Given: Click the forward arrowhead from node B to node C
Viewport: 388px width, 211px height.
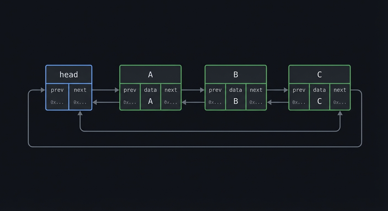Looking at the screenshot, I should pyautogui.click(x=286, y=90).
